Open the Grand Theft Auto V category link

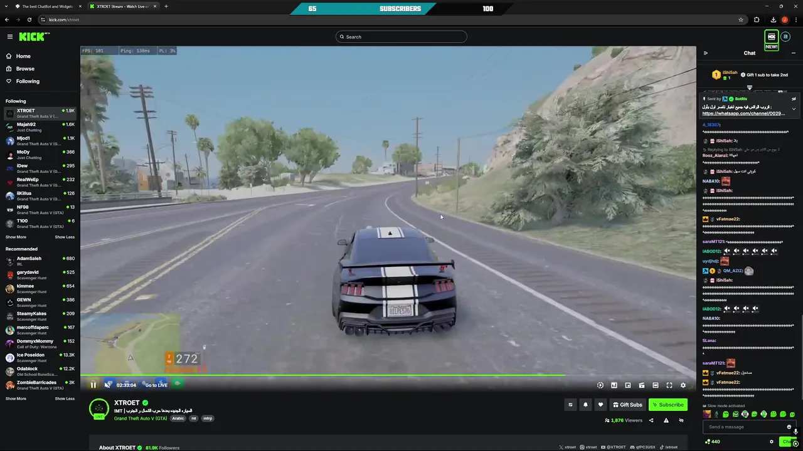pos(141,418)
